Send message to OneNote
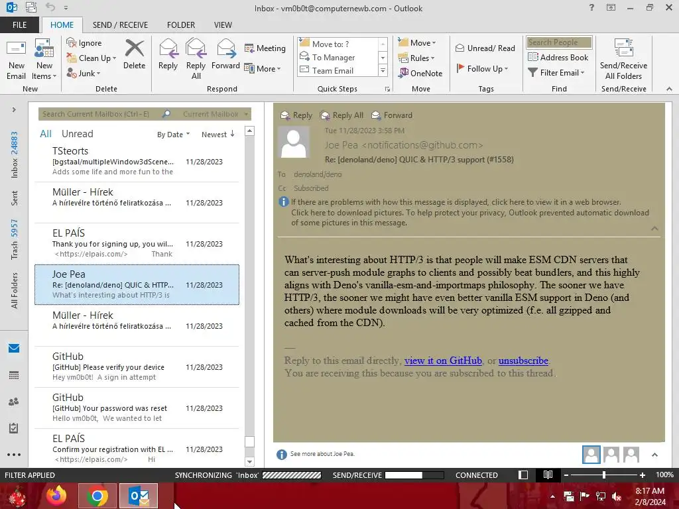Screen dimensions: 679x509 (x=420, y=73)
